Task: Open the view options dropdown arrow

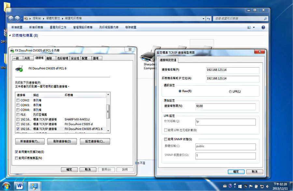Action: [254, 27]
